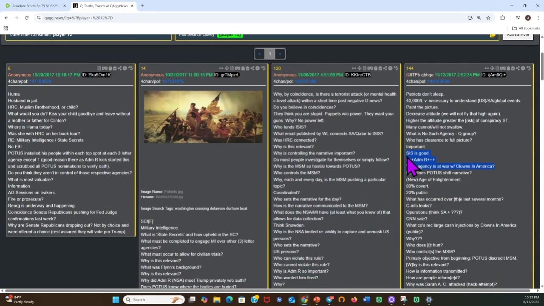Click the Patriots.jpg image name text
Image resolution: width=544 pixels, height=306 pixels.
click(x=173, y=192)
